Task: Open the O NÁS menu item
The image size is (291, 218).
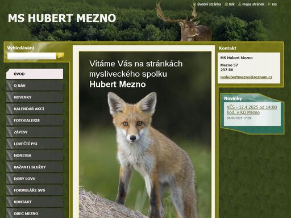Action: (35, 86)
